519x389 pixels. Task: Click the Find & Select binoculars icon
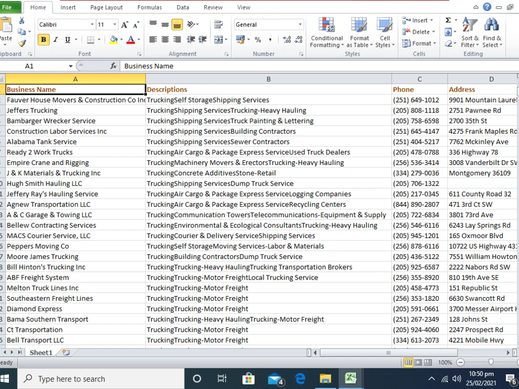[491, 24]
